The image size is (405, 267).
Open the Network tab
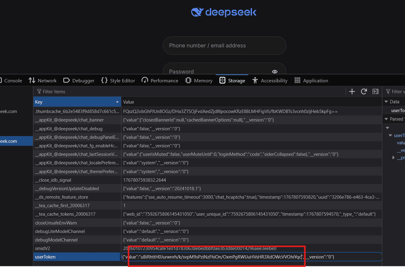43,80
